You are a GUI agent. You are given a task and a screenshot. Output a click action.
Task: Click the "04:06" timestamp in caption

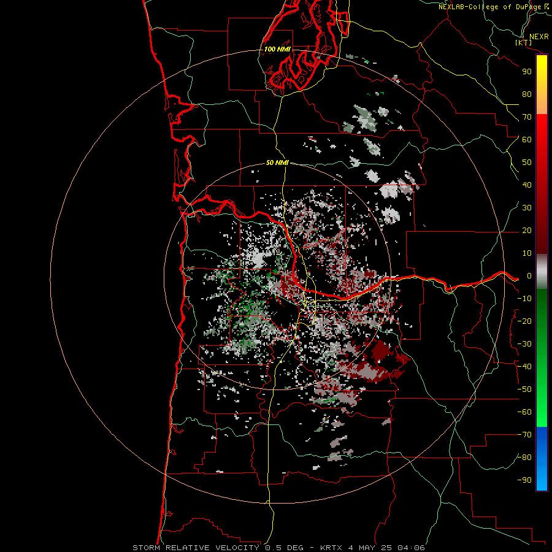(411, 548)
